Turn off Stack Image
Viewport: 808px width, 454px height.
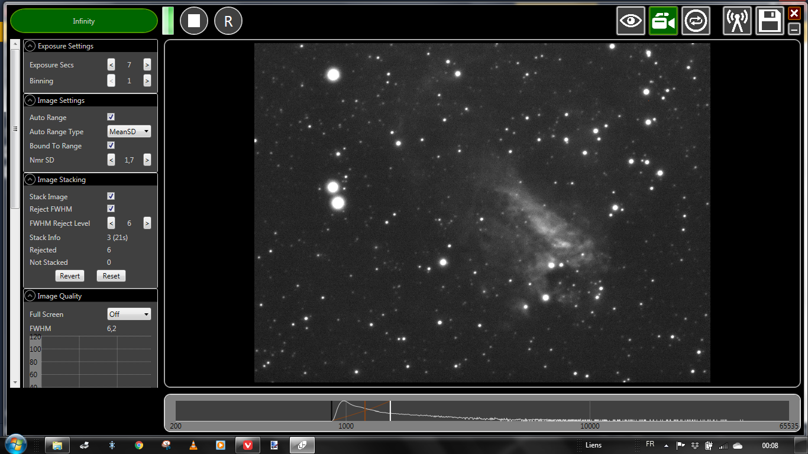click(x=111, y=196)
